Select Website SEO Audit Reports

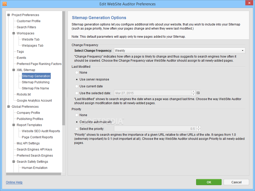click(x=41, y=131)
